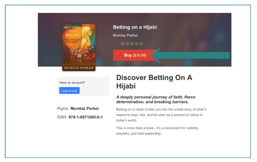Click the teal arrow pointing at Buy
257x162 pixels.
pos(190,55)
